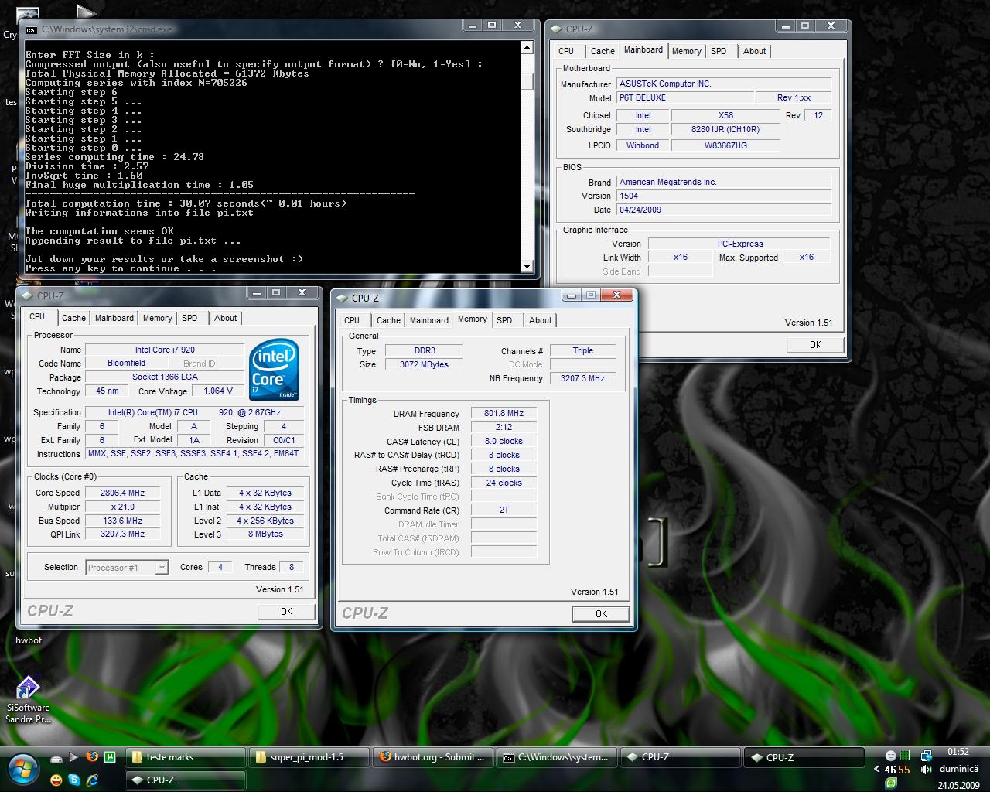Open CPU tab in Timings CPU-Z window

tap(352, 320)
